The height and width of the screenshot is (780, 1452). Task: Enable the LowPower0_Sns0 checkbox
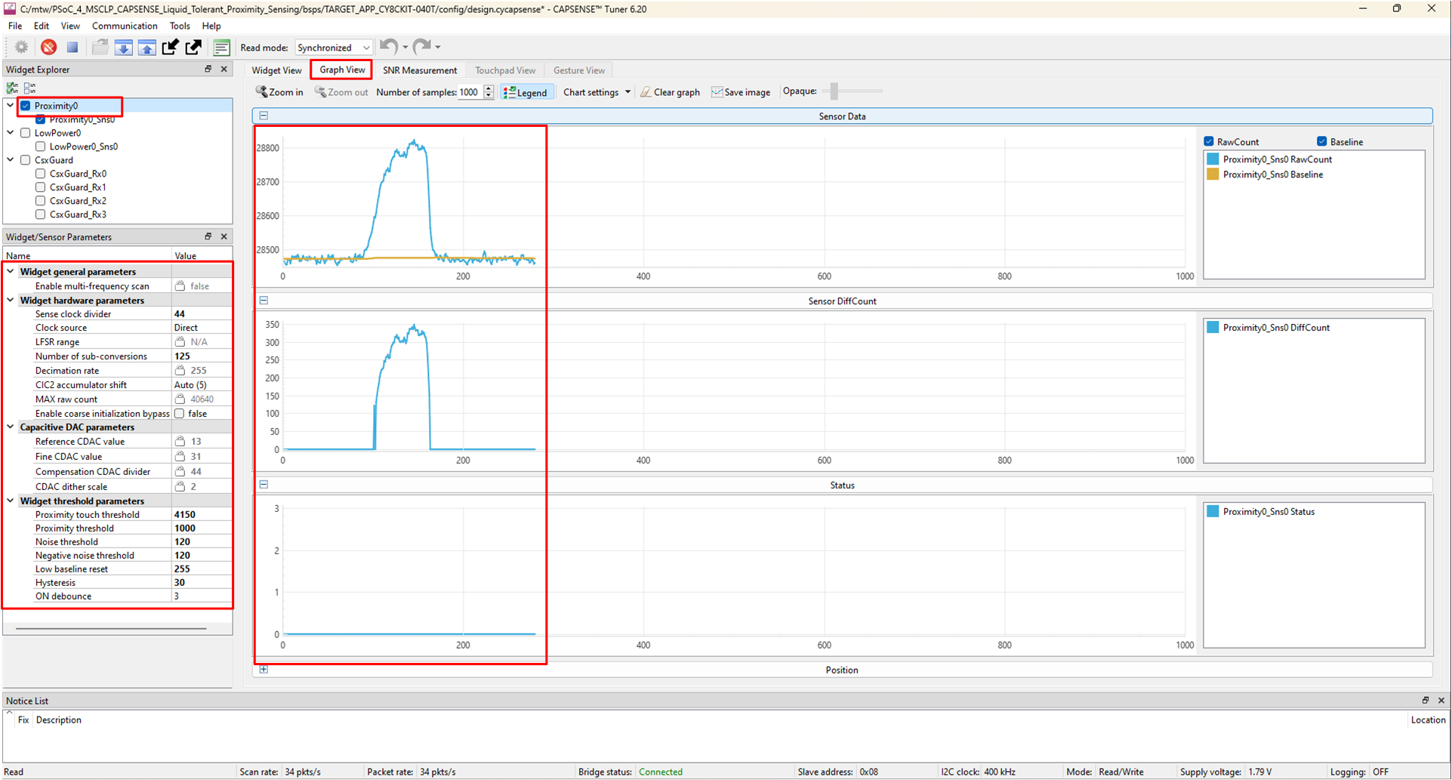pos(41,146)
